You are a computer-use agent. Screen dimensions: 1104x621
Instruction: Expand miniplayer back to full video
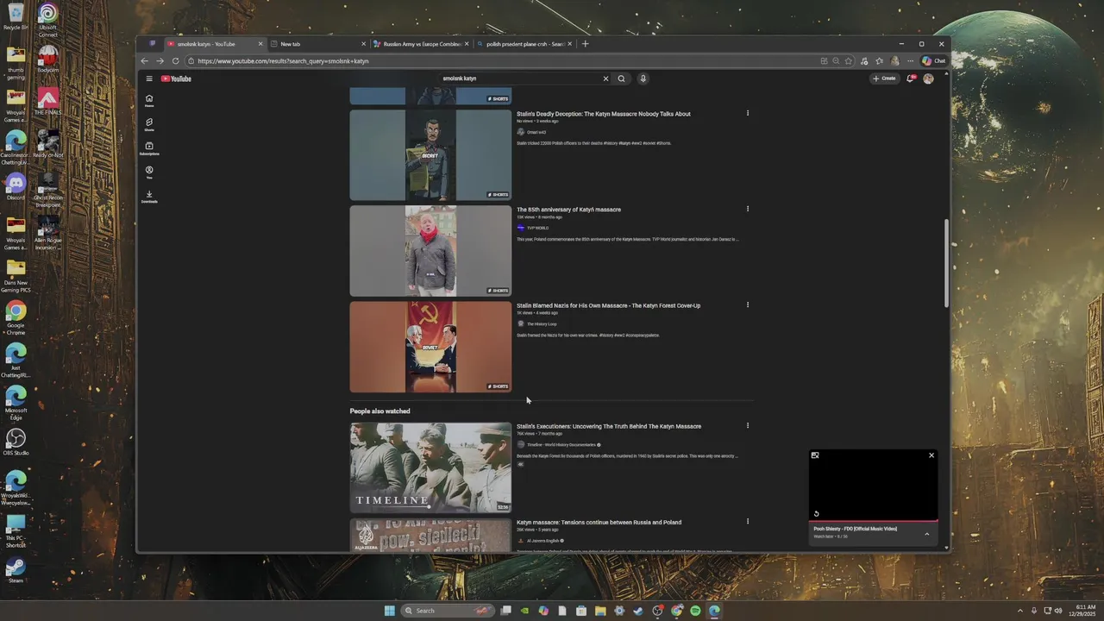click(815, 455)
